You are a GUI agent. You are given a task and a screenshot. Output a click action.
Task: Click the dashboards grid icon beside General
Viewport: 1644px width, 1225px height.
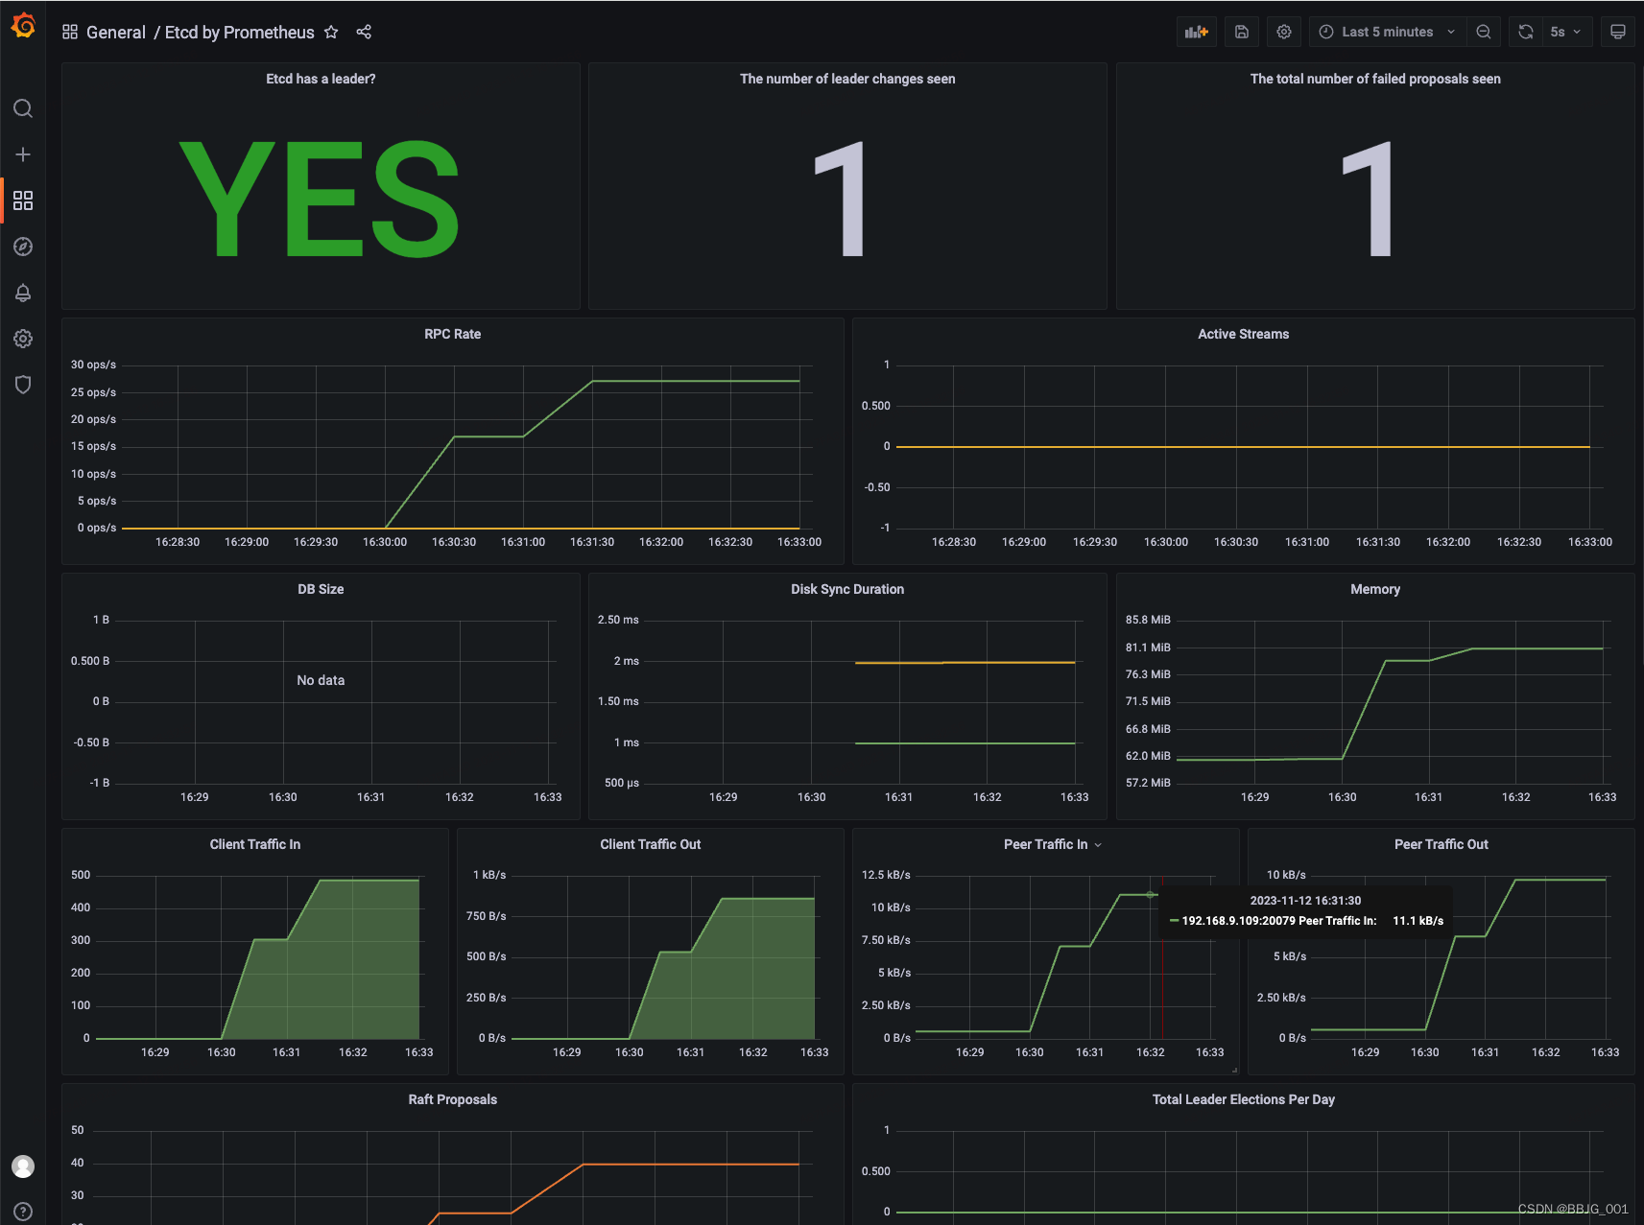(x=70, y=32)
